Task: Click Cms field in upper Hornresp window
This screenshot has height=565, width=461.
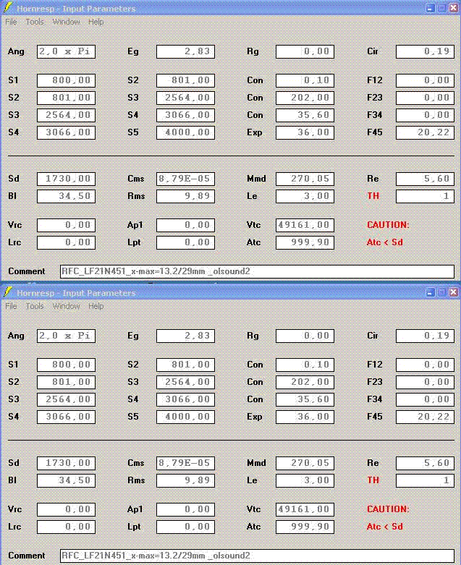Action: coord(185,179)
